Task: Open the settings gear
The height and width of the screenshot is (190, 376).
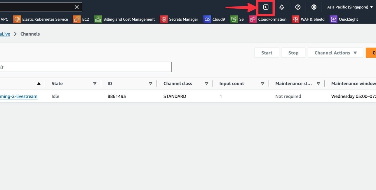Action: (314, 7)
